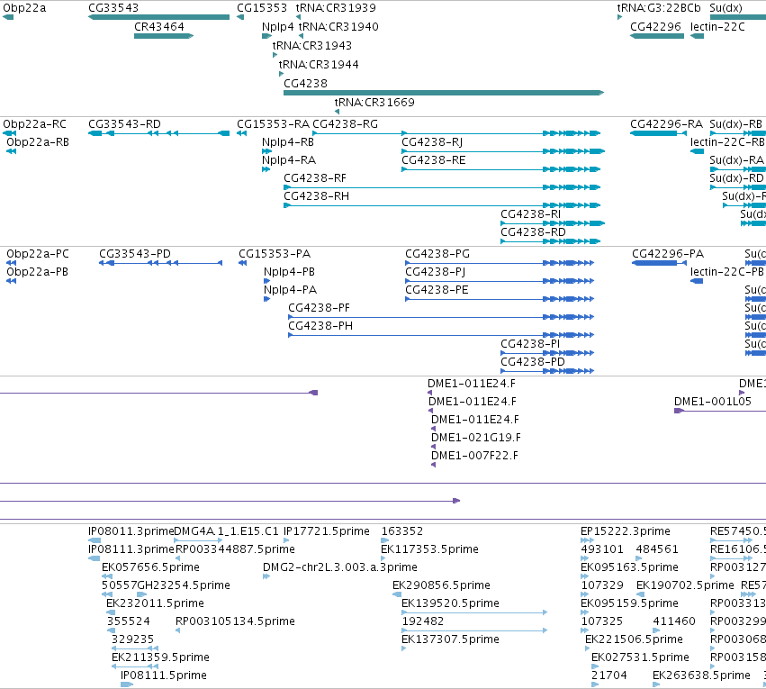Select the CG33543-RD transcript

[158, 133]
